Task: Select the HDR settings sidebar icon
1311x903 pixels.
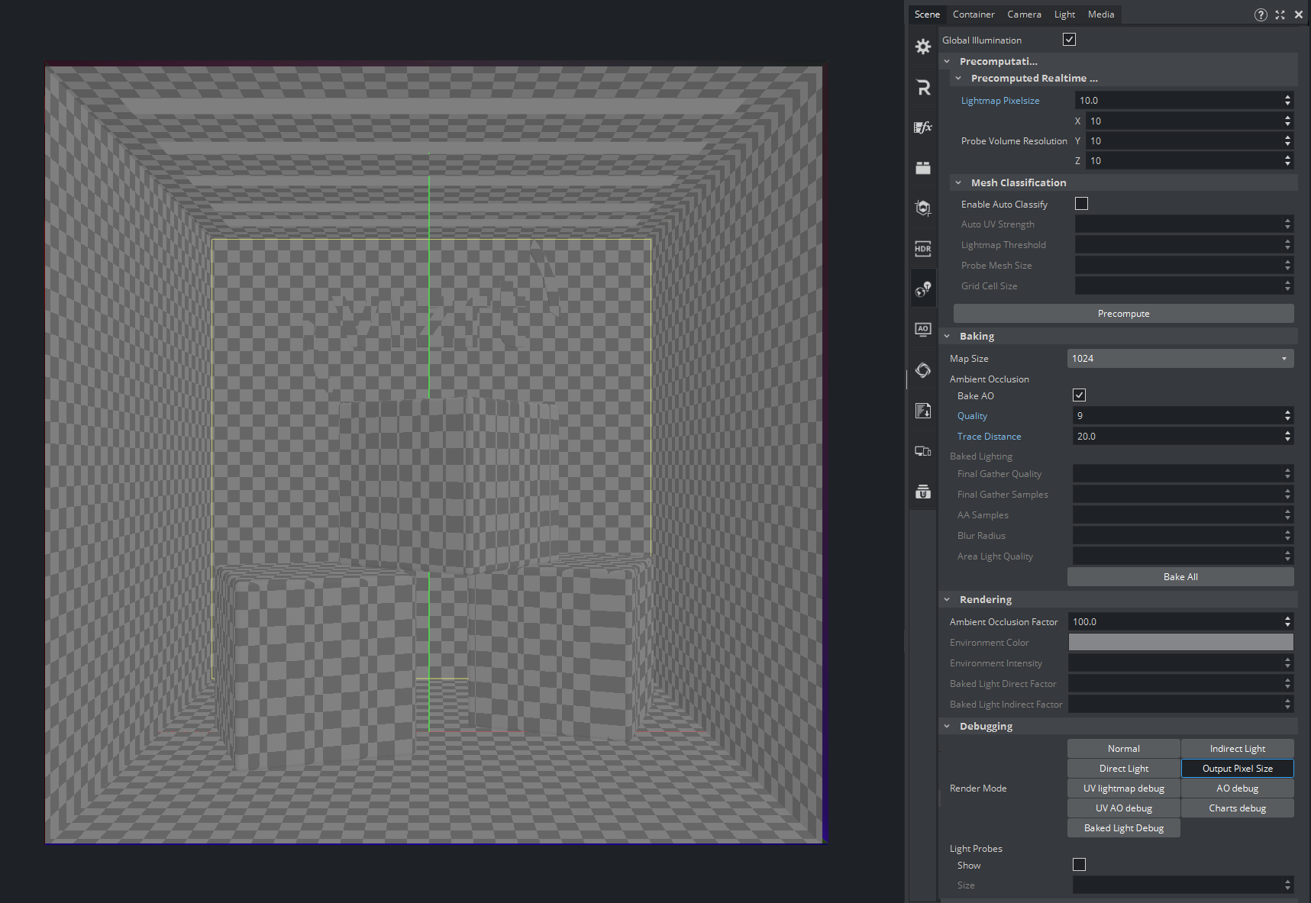Action: click(x=923, y=249)
